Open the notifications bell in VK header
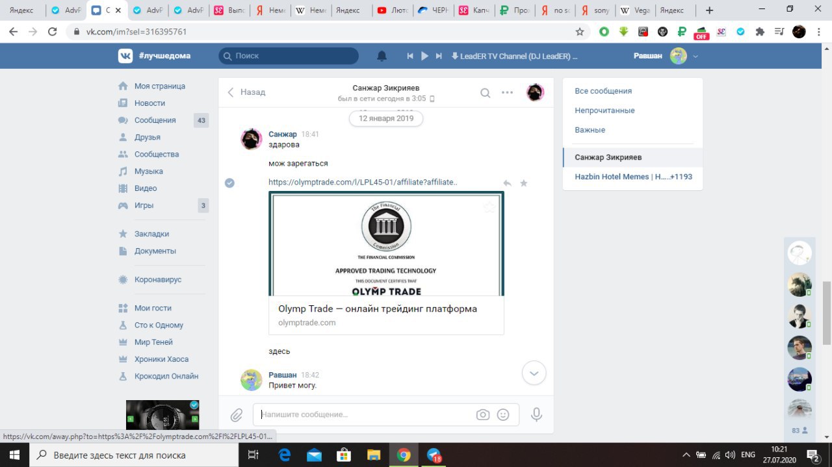The image size is (832, 467). (382, 56)
